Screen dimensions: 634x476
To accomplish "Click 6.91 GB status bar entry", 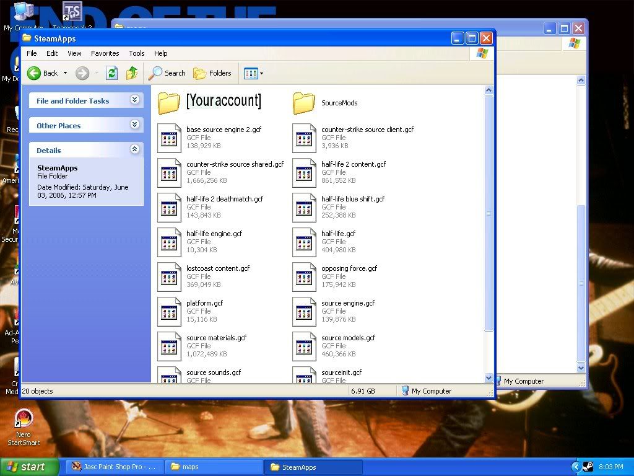I will click(x=363, y=391).
